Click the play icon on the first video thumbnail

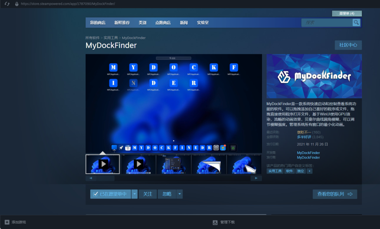point(103,163)
